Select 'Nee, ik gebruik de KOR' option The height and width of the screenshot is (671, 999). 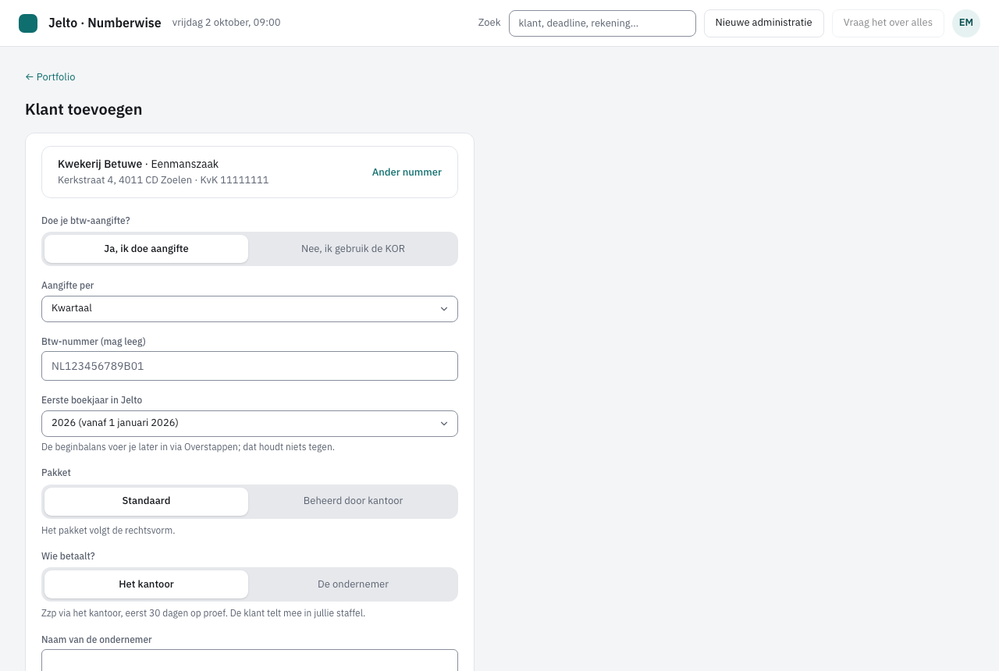coord(353,249)
